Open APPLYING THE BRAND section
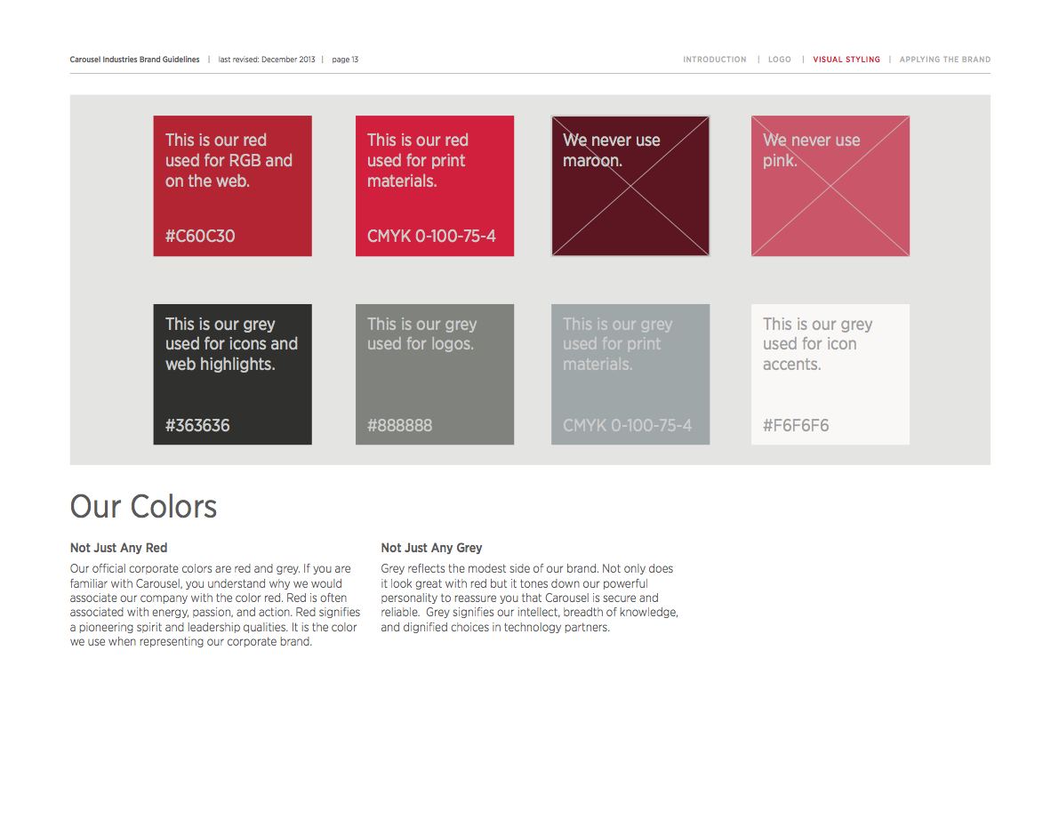The width and height of the screenshot is (1059, 819). (945, 60)
